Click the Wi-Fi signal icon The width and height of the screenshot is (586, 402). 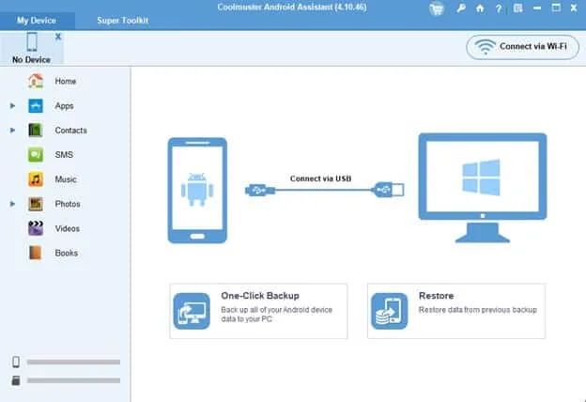486,47
